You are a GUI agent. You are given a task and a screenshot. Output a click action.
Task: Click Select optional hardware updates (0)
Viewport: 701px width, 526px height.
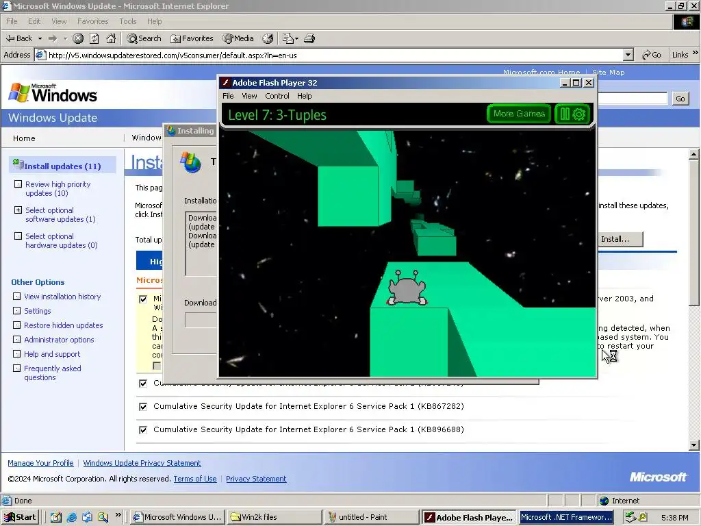(61, 240)
